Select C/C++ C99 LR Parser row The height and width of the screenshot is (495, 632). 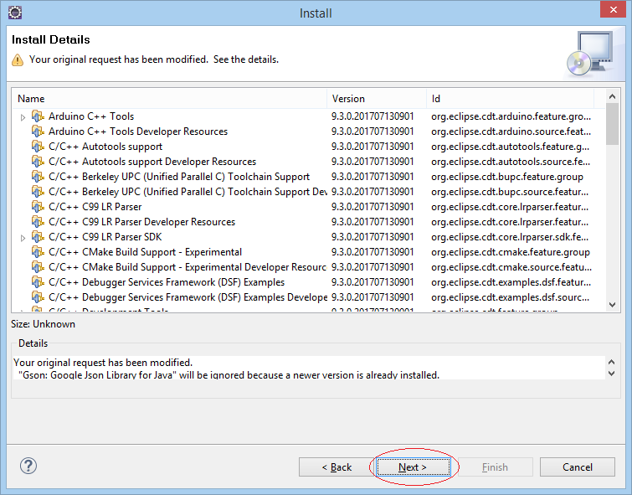[95, 207]
